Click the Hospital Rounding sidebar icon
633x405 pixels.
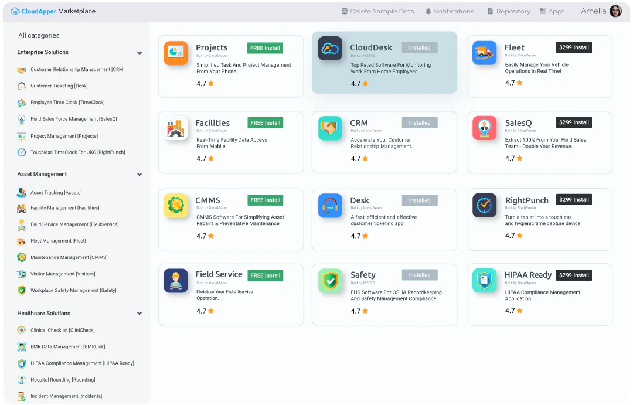coord(22,380)
